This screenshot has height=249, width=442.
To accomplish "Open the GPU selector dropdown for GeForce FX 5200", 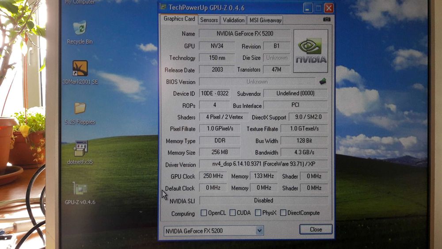I will click(x=259, y=231).
